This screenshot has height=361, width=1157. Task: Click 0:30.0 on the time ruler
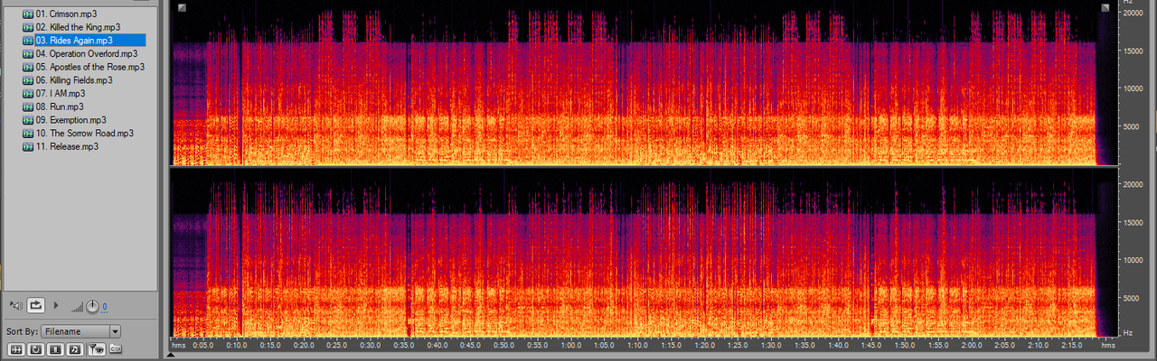pyautogui.click(x=371, y=345)
